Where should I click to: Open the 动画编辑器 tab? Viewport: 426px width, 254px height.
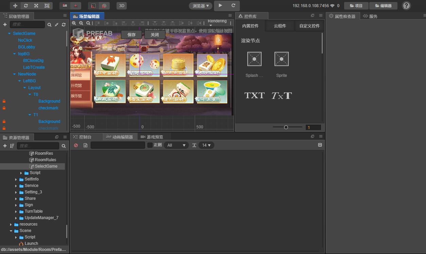(120, 137)
